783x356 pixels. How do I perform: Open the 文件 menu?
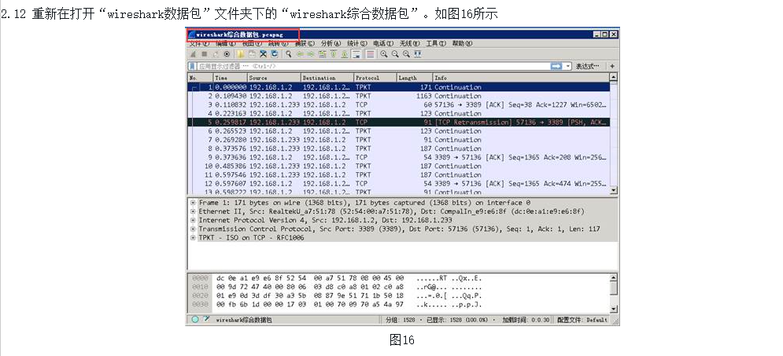[x=199, y=43]
